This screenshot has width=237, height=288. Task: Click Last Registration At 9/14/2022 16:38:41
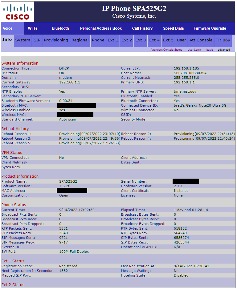191,266
